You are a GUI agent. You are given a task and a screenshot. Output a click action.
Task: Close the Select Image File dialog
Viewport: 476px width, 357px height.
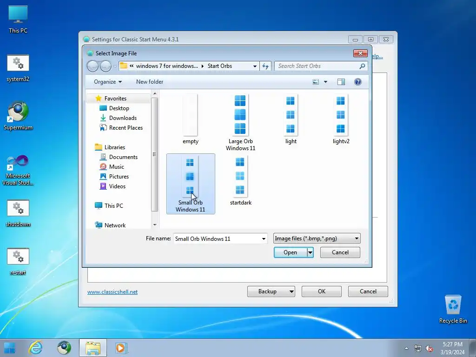click(360, 53)
